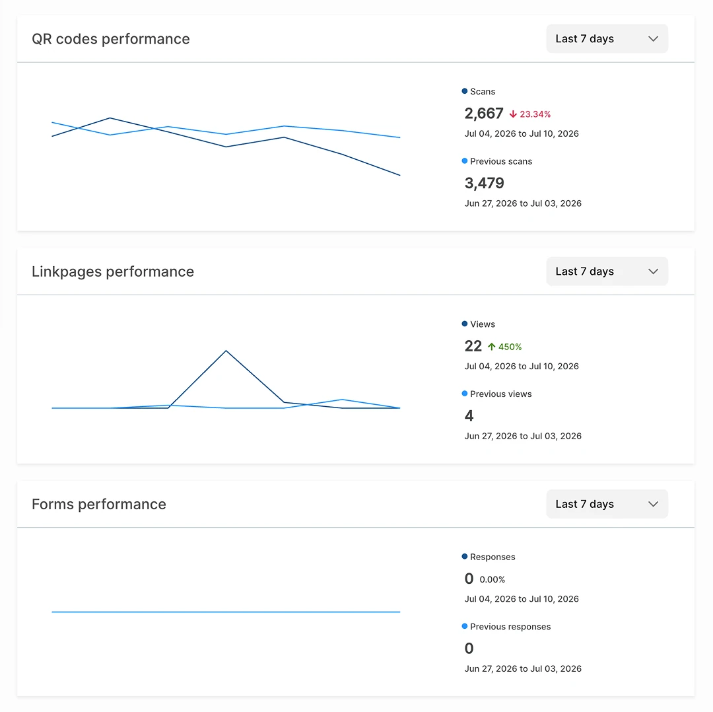713x712 pixels.
Task: Click the Previous scans label
Action: pos(501,161)
